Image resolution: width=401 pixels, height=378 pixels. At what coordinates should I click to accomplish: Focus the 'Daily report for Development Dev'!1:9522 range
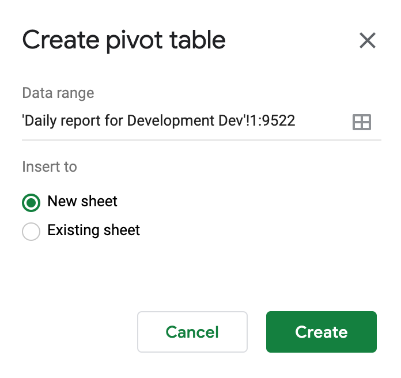158,120
